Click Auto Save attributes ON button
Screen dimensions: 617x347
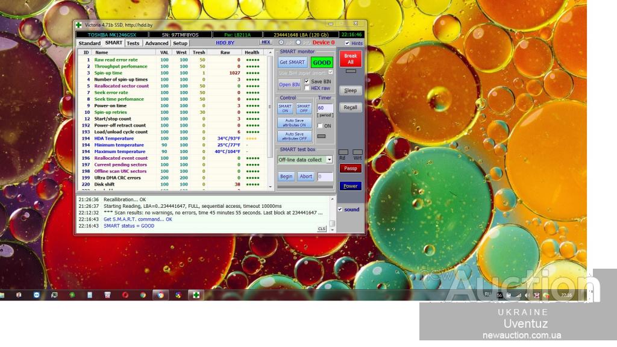pyautogui.click(x=294, y=123)
